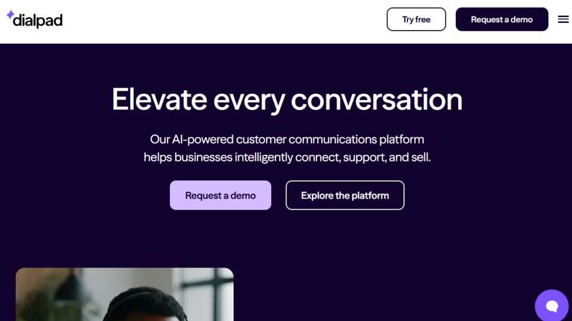The width and height of the screenshot is (572, 321).
Task: Select the Explore the platform button
Action: (345, 196)
